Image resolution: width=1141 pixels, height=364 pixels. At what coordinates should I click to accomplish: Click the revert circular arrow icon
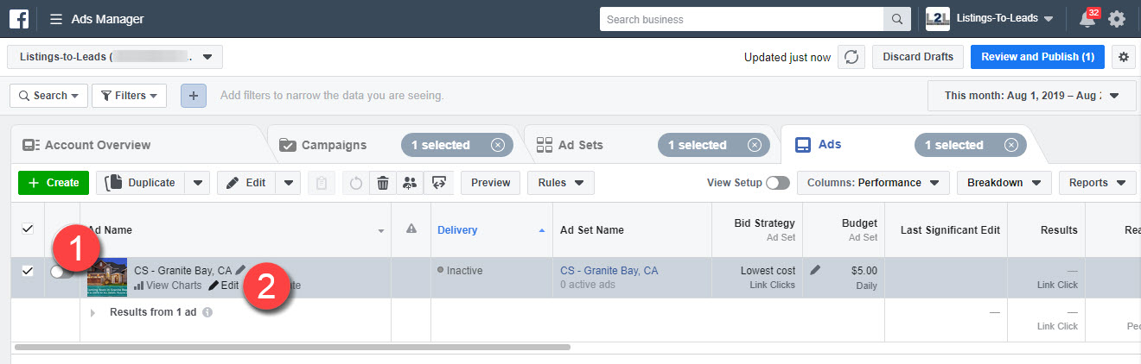click(x=355, y=183)
